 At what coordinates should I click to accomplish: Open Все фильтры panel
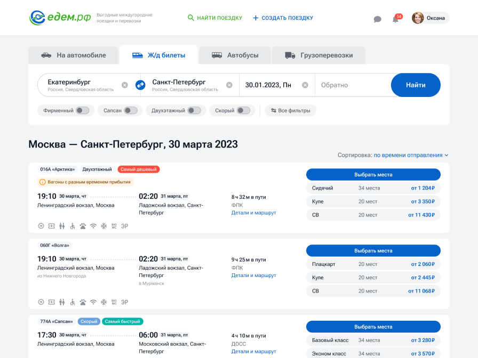point(291,110)
